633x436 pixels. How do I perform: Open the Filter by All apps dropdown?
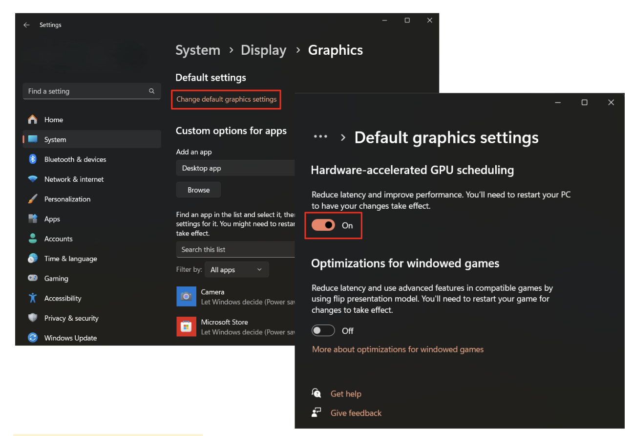236,269
